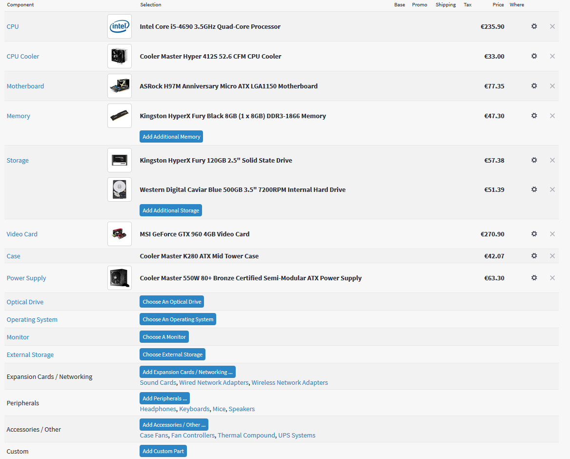Open the Wireless Network Adapters link
Viewport: 570px width, 459px height.
[290, 383]
